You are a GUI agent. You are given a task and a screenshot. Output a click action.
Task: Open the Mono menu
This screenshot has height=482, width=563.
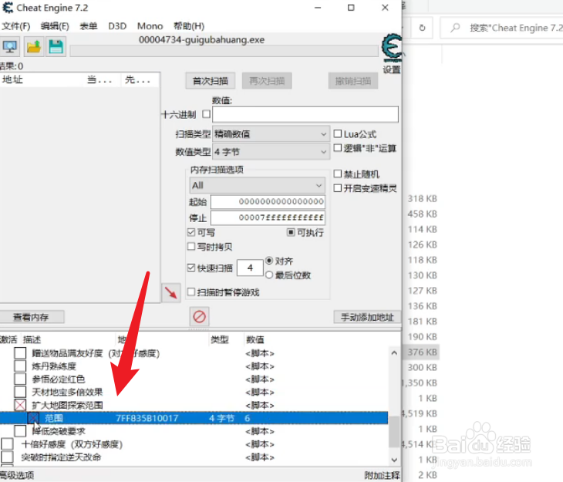(150, 26)
